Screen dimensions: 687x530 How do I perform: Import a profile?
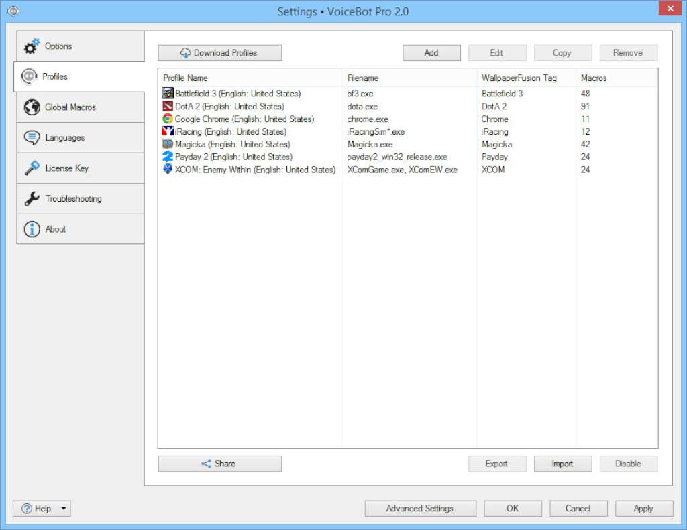tap(562, 463)
